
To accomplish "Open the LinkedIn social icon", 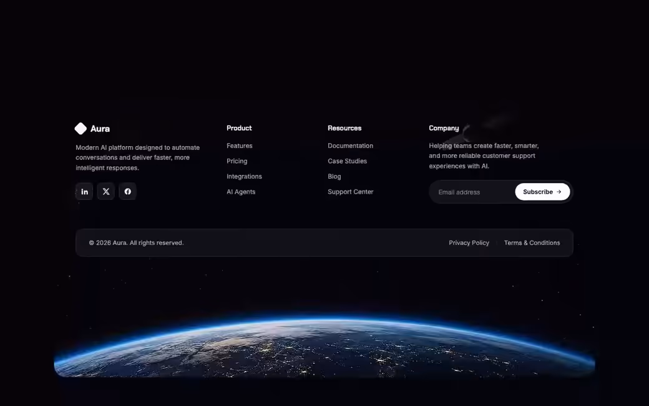I will 84,191.
